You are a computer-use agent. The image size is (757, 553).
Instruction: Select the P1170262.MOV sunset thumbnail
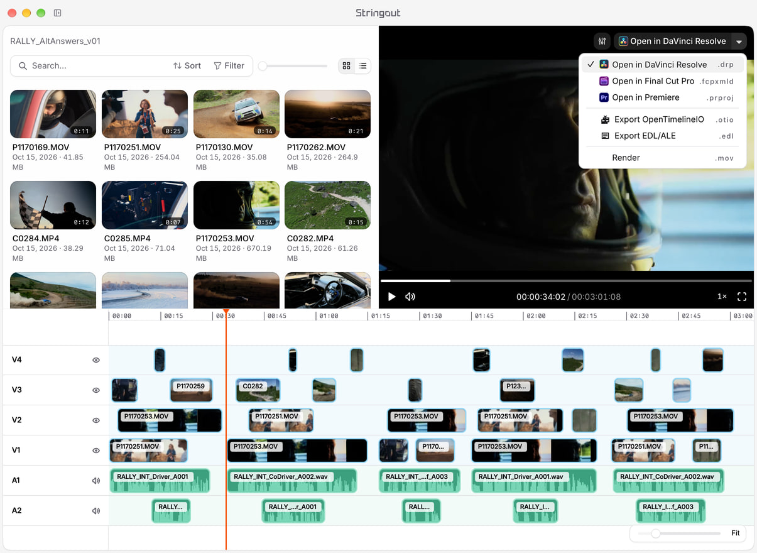click(x=327, y=114)
